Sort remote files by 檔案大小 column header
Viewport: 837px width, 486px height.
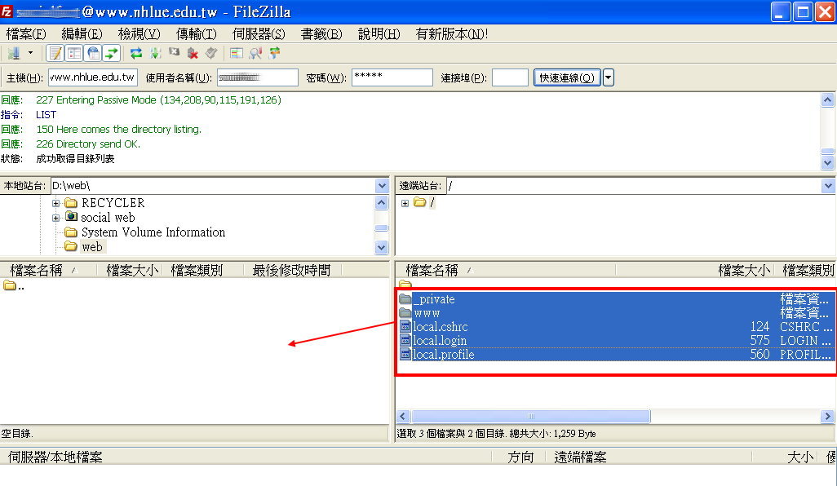coord(743,270)
